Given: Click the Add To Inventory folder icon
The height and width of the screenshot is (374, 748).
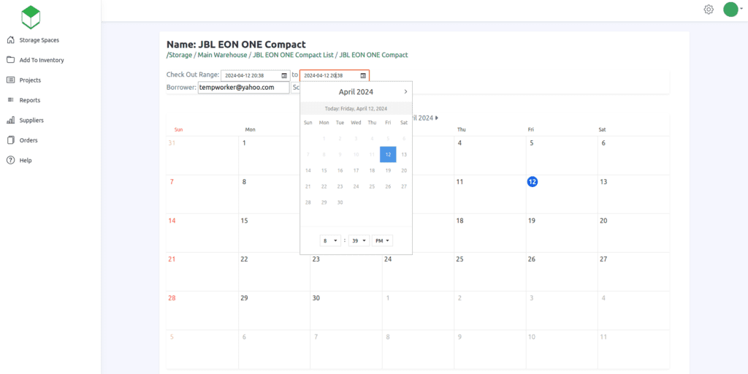Looking at the screenshot, I should (11, 60).
